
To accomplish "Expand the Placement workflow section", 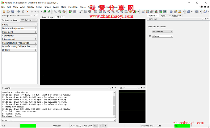I will (19, 32).
